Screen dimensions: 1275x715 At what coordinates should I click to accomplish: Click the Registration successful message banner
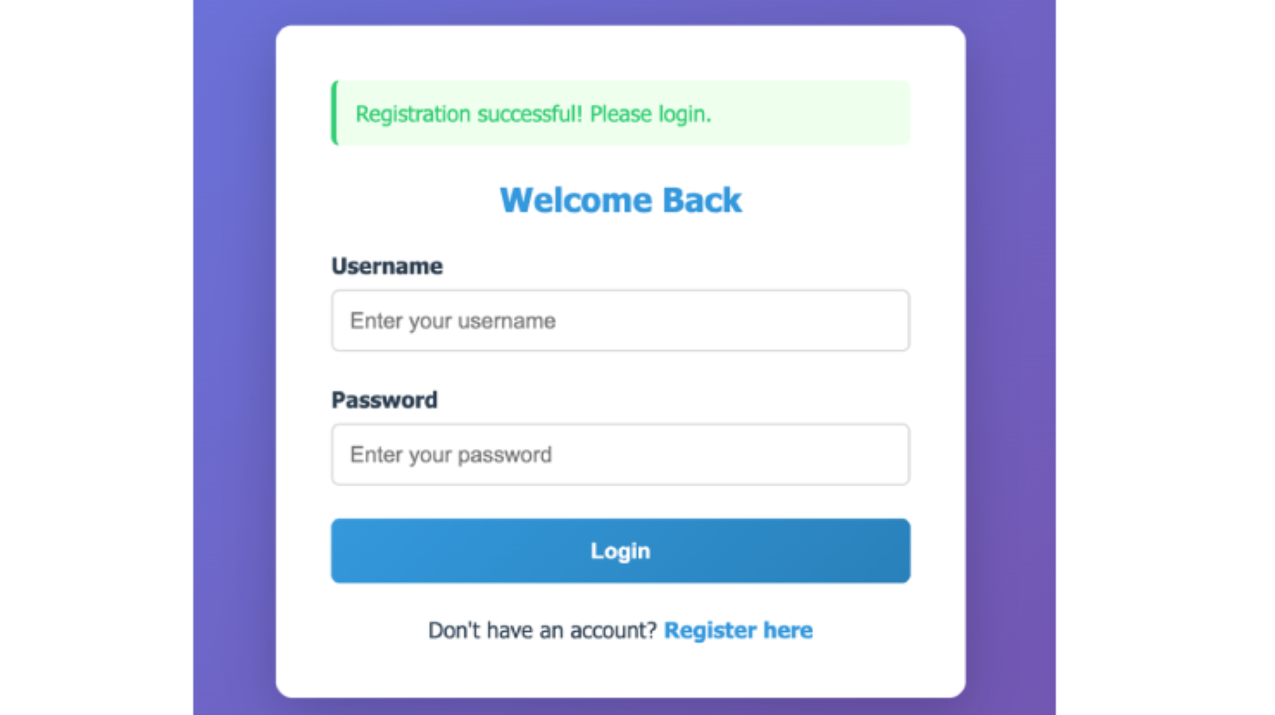620,114
